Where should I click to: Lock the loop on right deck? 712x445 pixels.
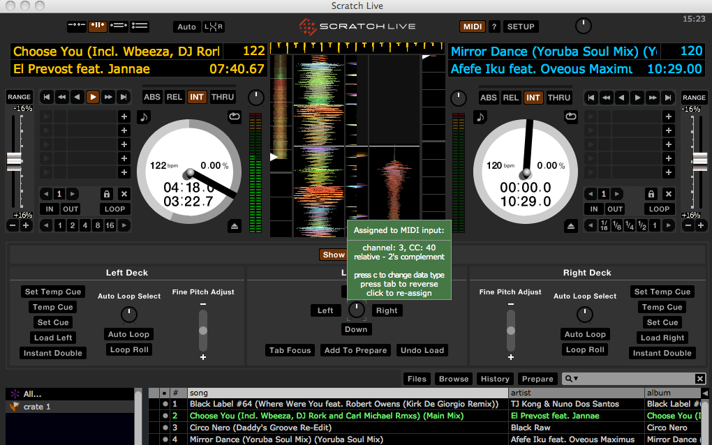pyautogui.click(x=651, y=194)
